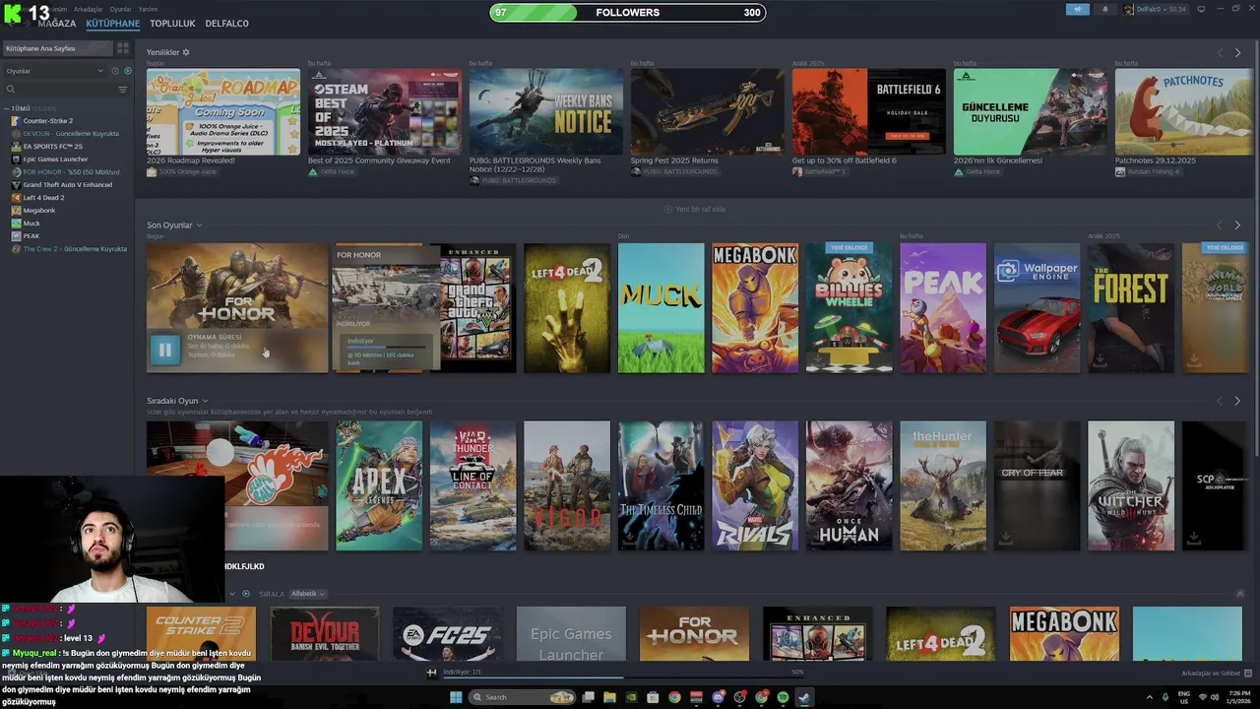Switch Steam to Big Picture mode icon

tap(1203, 9)
